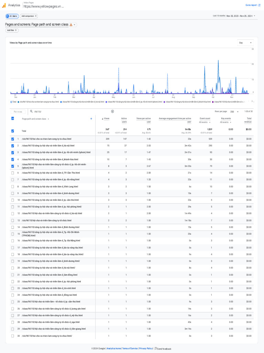Open Key events All events dropdown
The width and height of the screenshot is (264, 353).
(x=225, y=122)
